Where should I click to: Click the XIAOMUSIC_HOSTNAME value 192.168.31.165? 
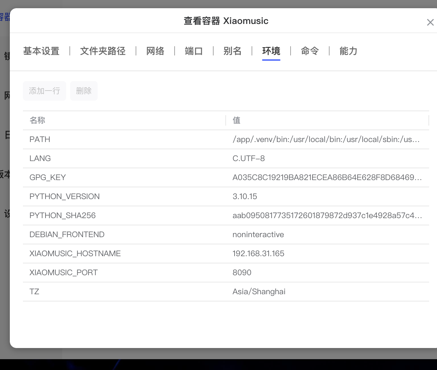click(x=258, y=254)
